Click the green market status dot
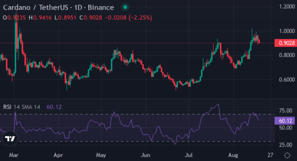The image size is (297, 161). [x=125, y=7]
